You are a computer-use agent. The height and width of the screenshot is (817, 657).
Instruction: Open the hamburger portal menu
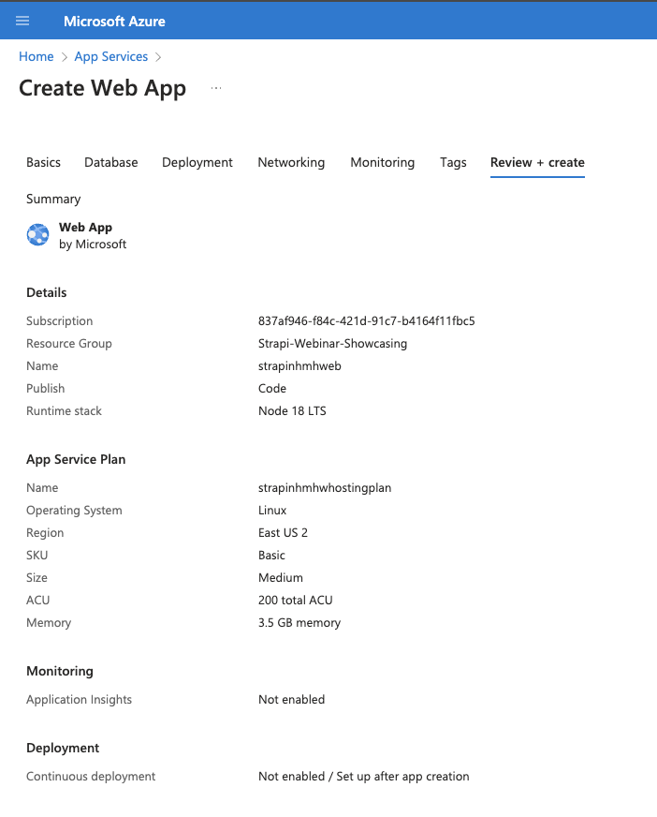click(x=22, y=21)
